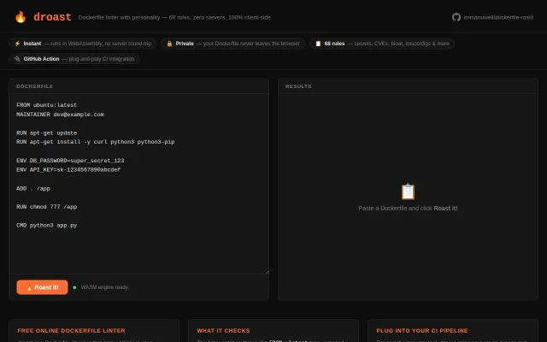Select the Instant feature pill
547x342 pixels.
pos(83,44)
